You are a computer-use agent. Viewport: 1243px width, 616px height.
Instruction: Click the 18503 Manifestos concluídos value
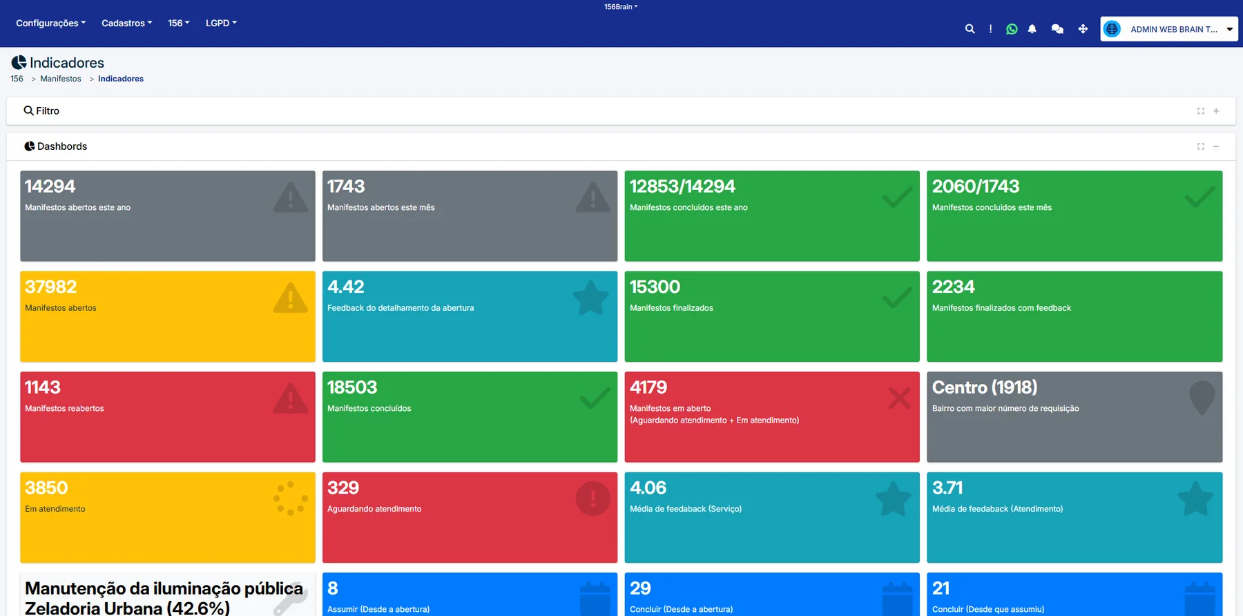click(352, 387)
